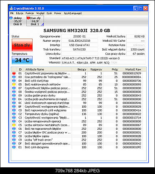The height and width of the screenshot is (174, 155).
Task: Select the Liczba błędów zapisu row name
Action: click(37, 136)
